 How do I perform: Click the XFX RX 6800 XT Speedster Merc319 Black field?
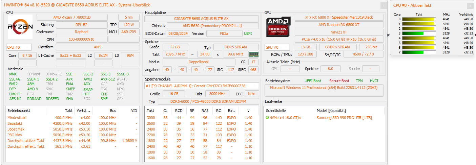pyautogui.click(x=339, y=17)
